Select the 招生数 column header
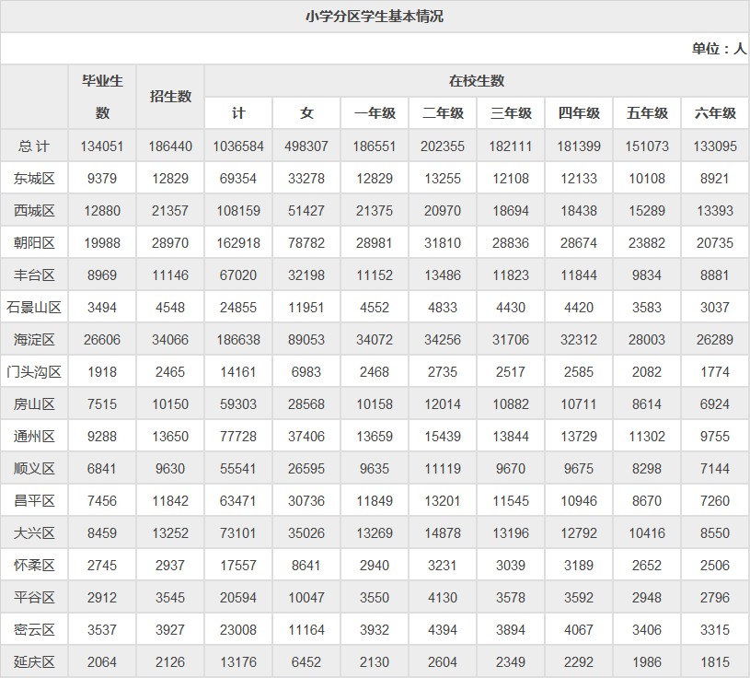750x678 pixels. [x=170, y=97]
